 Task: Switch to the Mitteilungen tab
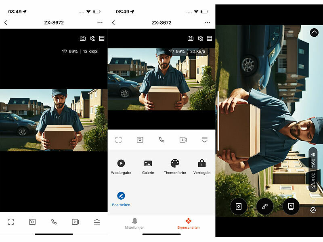134,224
